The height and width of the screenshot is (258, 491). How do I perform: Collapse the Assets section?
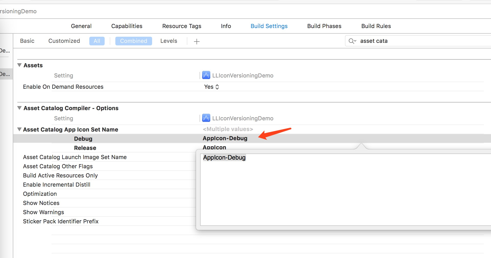[19, 65]
